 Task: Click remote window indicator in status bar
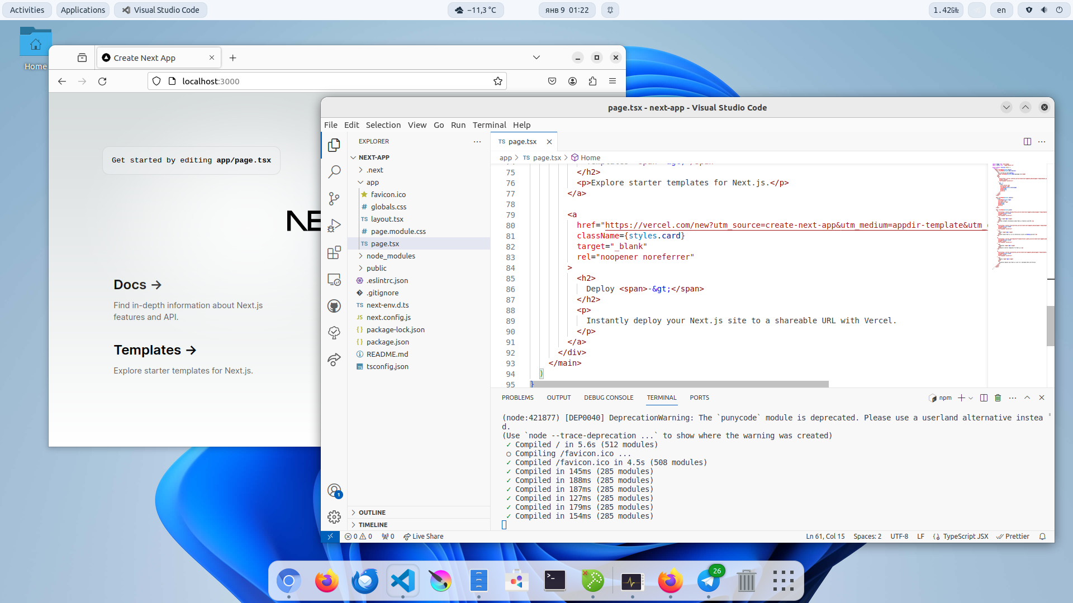pyautogui.click(x=330, y=537)
